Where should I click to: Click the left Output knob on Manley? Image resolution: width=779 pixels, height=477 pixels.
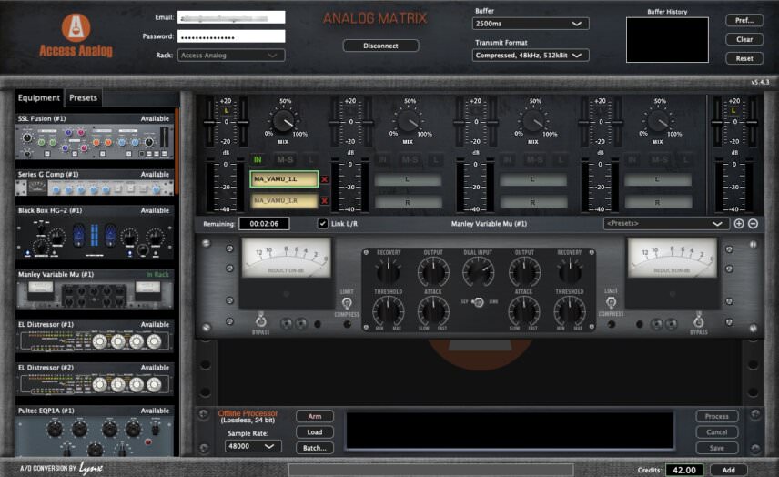433,272
